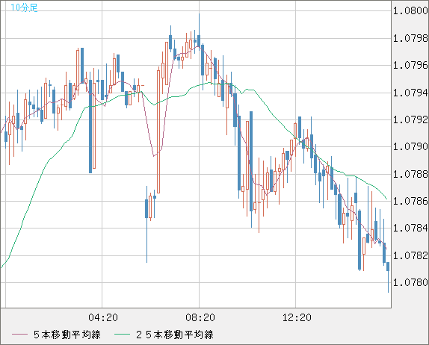The width and height of the screenshot is (429, 345).
Task: Click the 1.0786 price axis label
Action: 410,201
